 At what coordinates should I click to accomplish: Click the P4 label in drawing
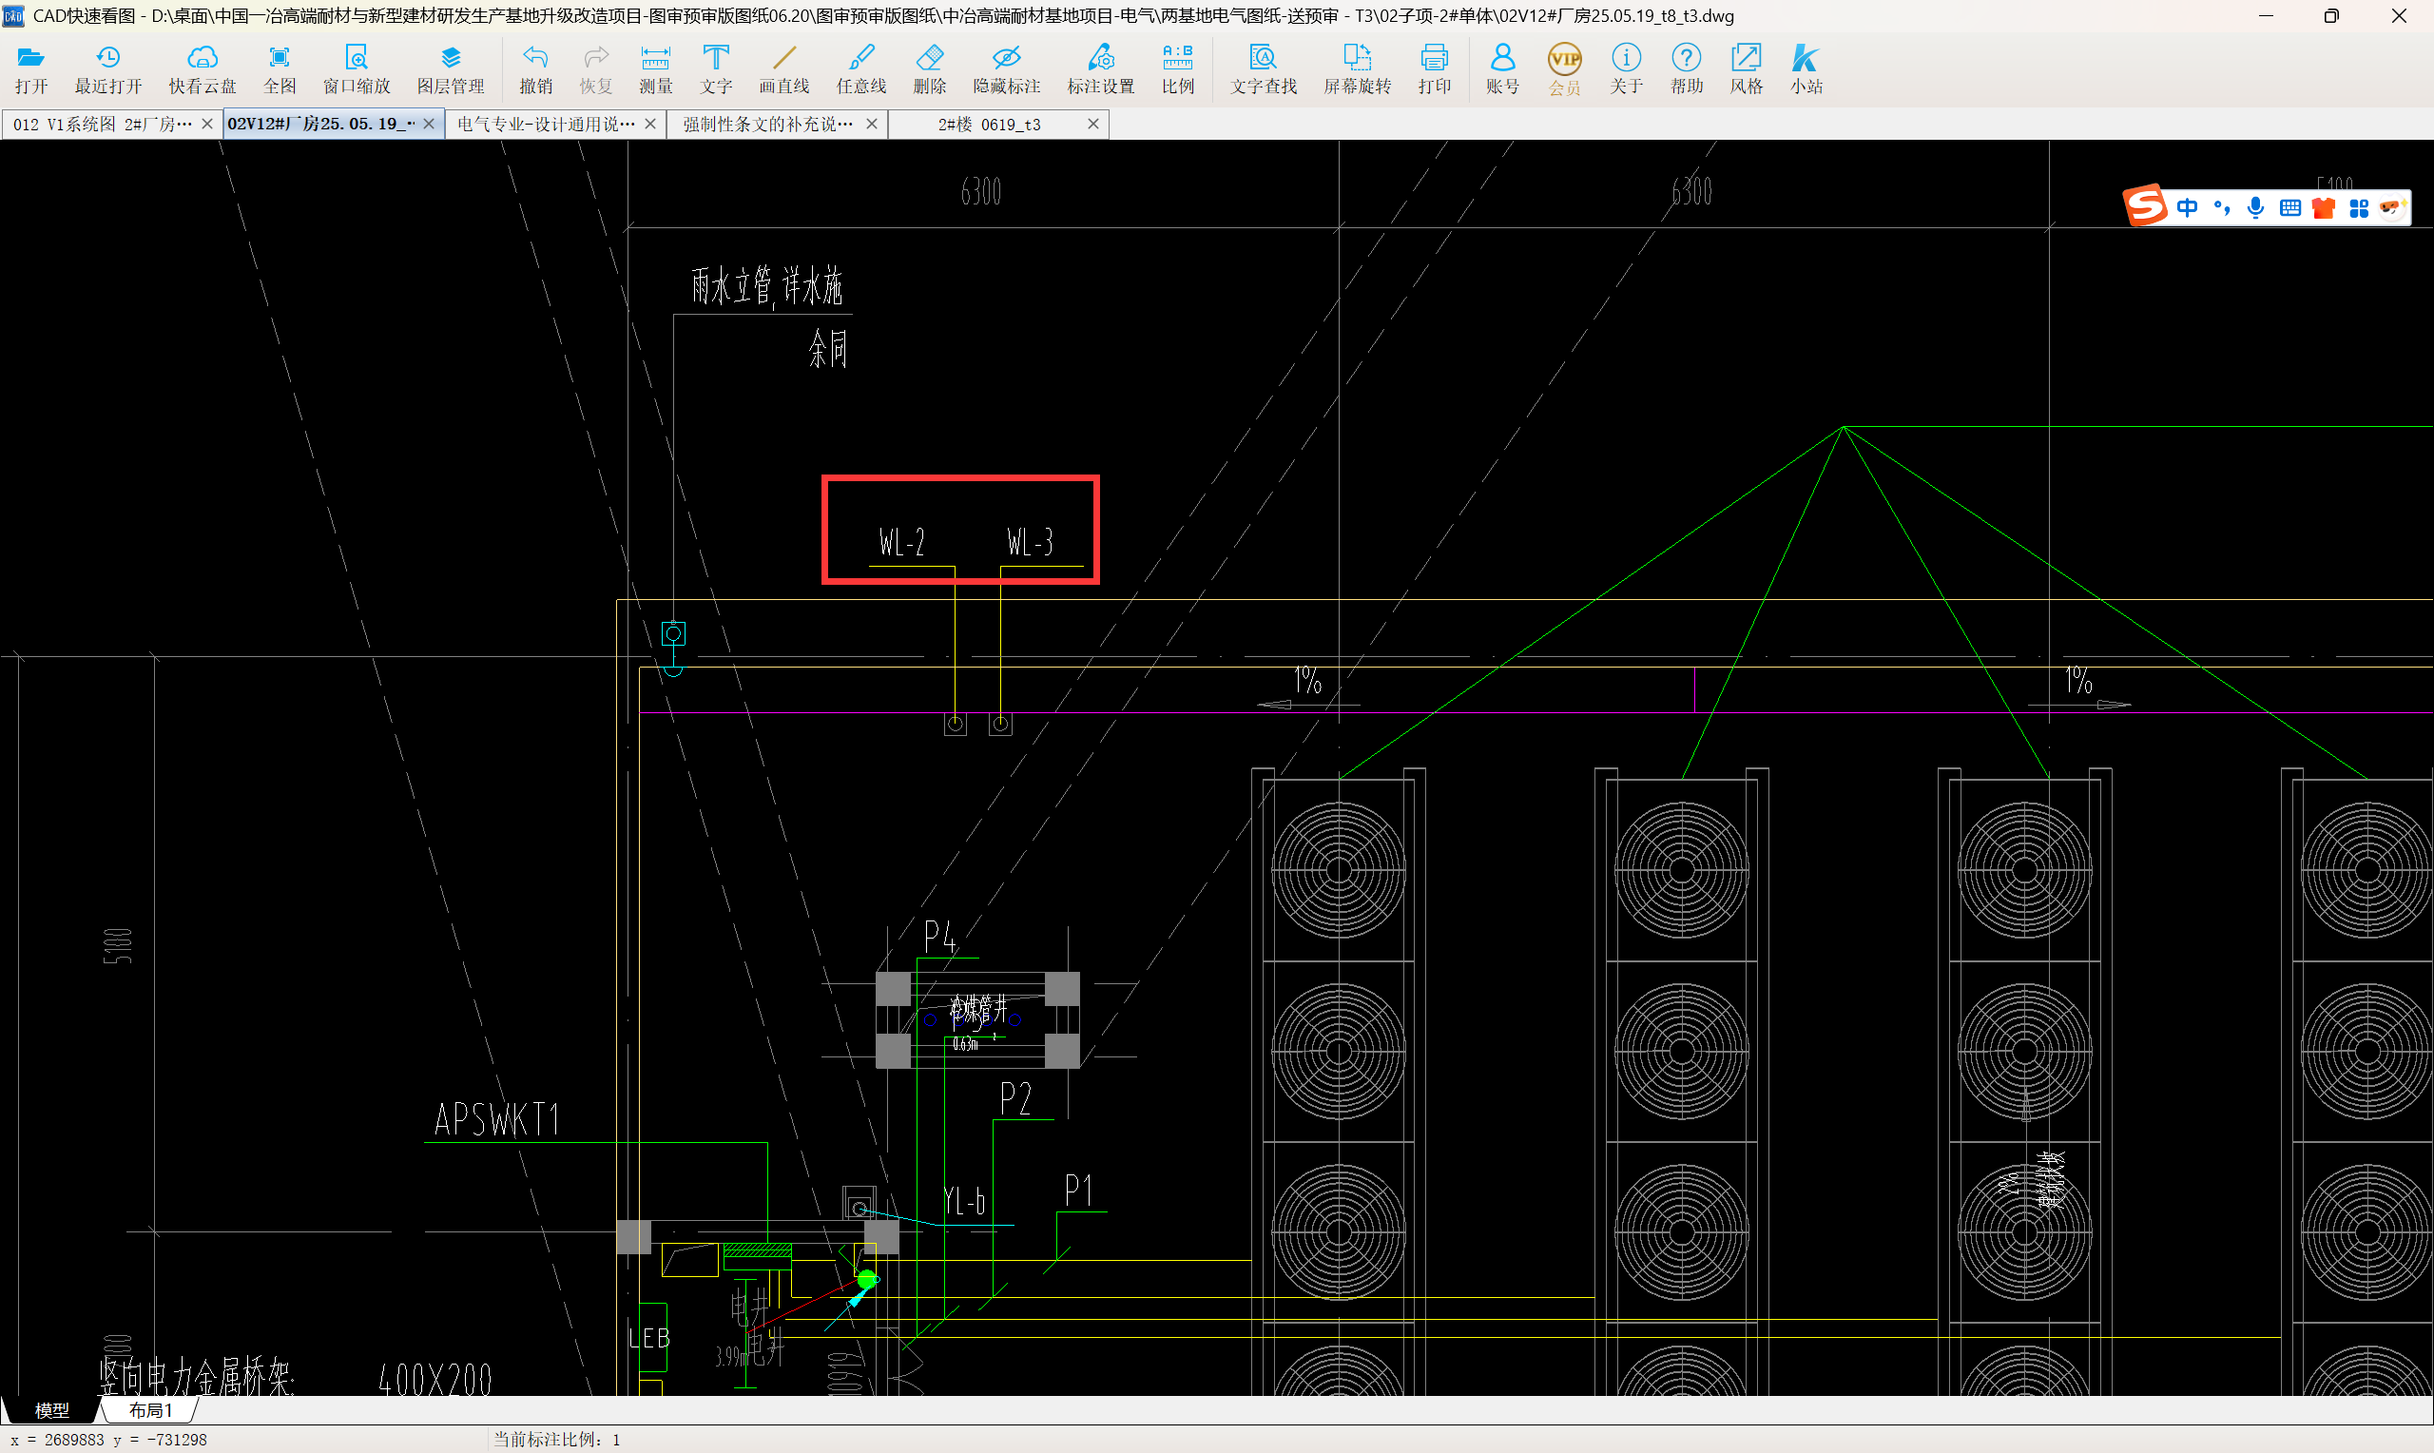click(x=940, y=937)
